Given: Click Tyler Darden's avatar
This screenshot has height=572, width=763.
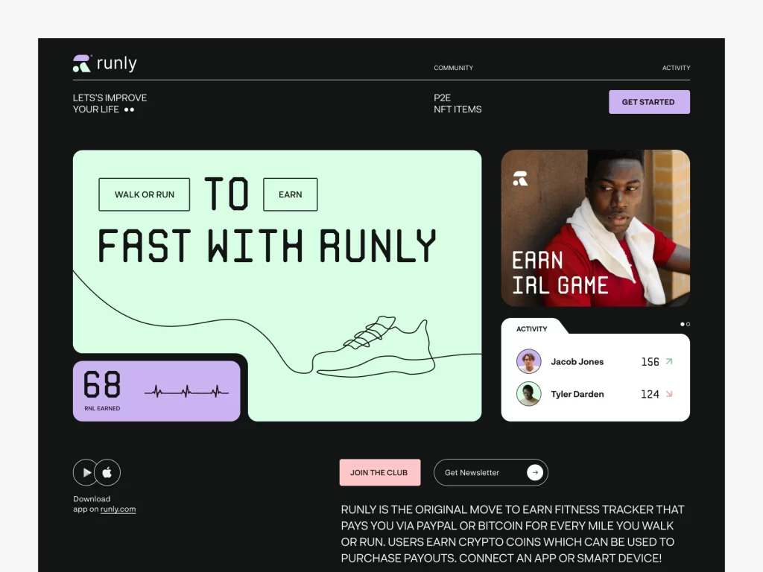Looking at the screenshot, I should [528, 394].
